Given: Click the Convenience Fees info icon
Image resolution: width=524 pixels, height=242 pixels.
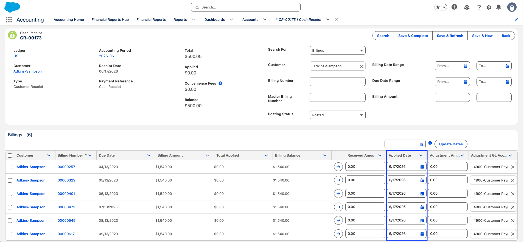Looking at the screenshot, I should [220, 83].
